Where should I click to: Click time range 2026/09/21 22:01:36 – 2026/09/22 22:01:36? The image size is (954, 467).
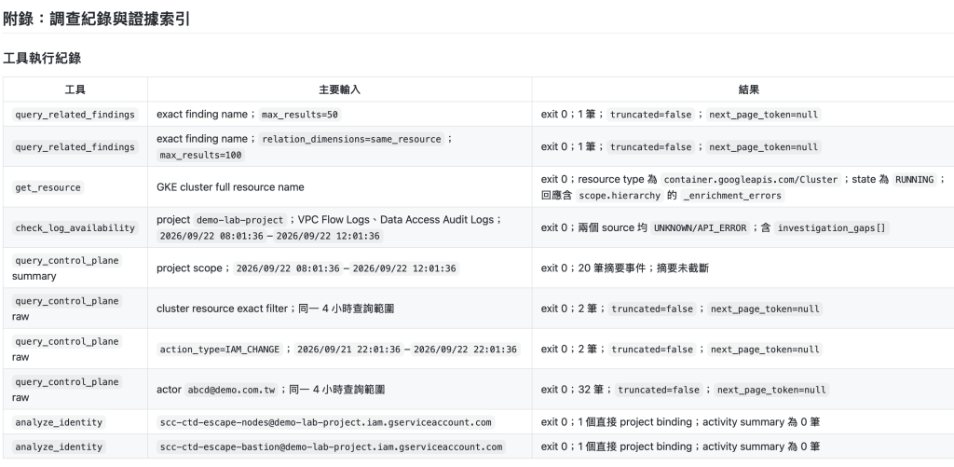pyautogui.click(x=407, y=350)
